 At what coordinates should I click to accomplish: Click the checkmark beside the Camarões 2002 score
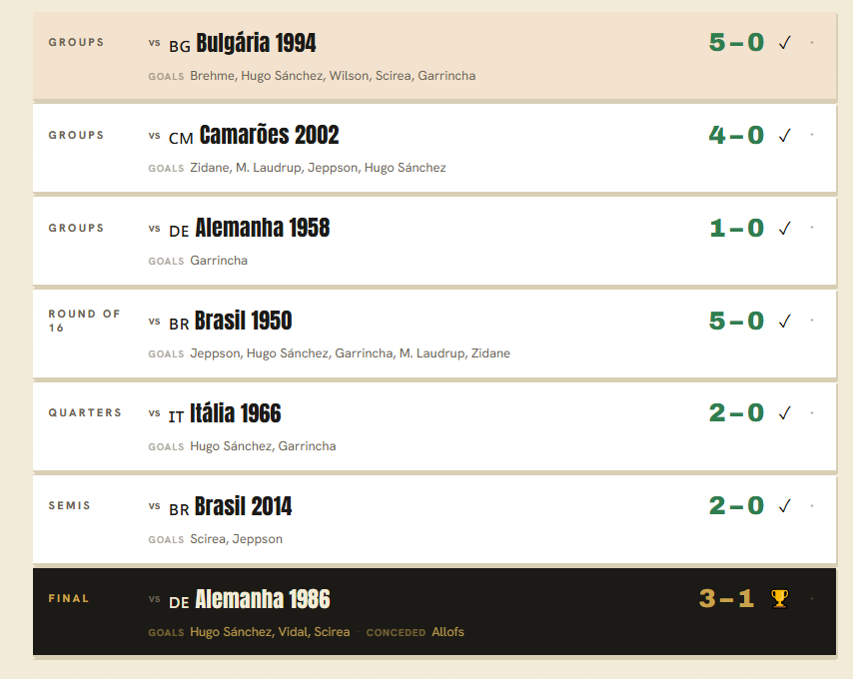coord(784,136)
